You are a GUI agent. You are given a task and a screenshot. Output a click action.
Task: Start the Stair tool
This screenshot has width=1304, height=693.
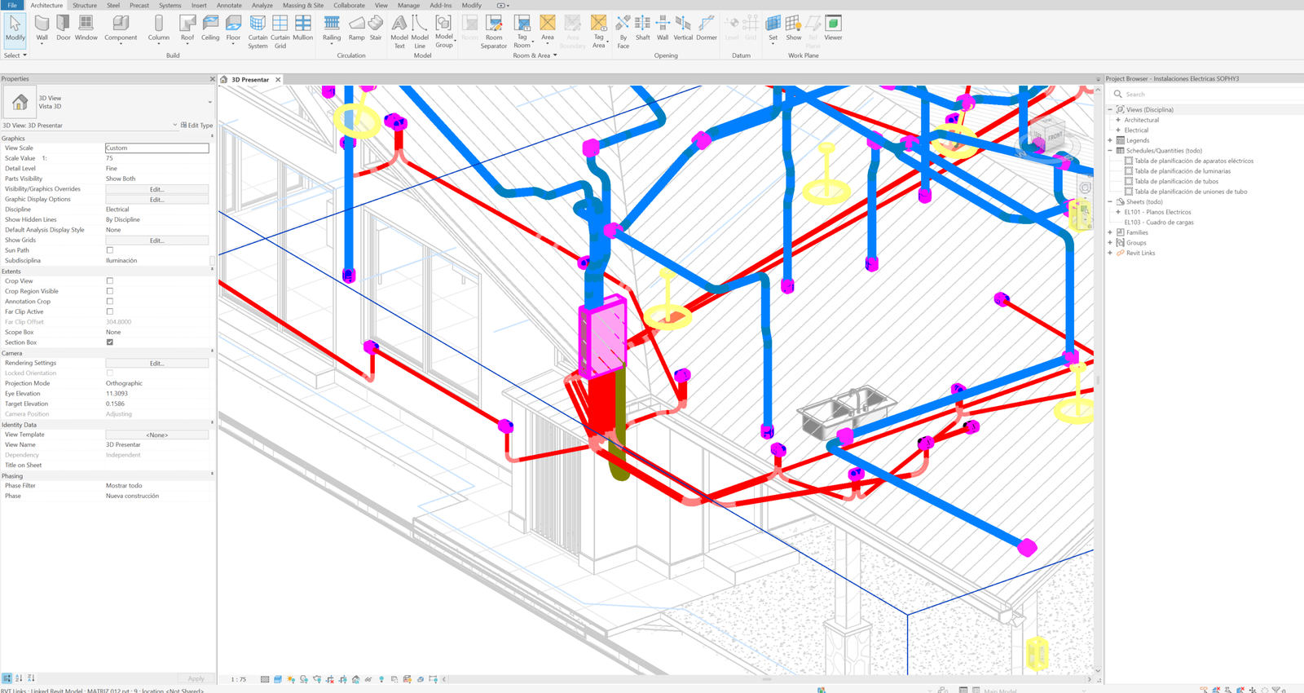coord(376,28)
